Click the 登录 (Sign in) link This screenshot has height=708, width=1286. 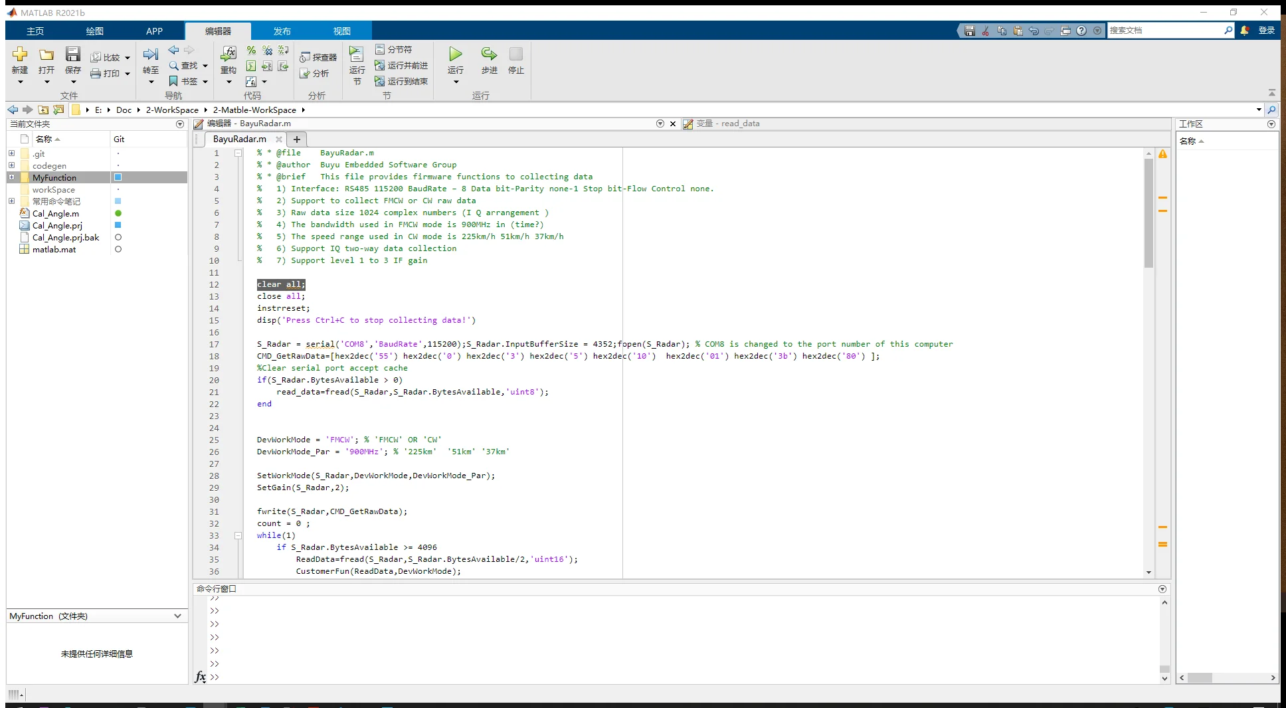(x=1266, y=31)
